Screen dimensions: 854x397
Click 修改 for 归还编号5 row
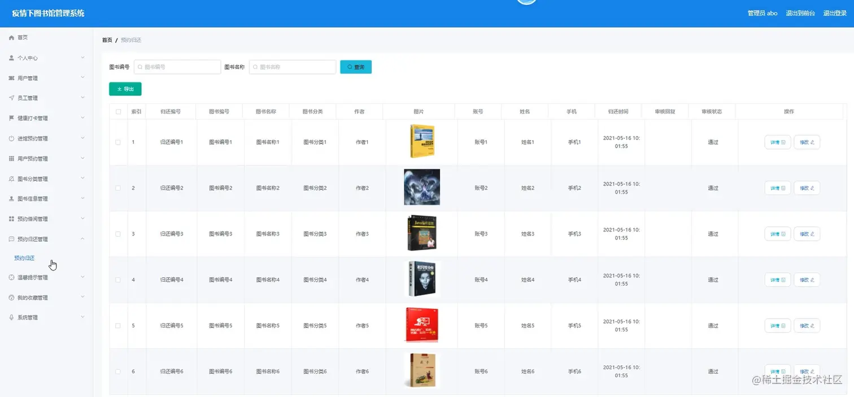(x=807, y=326)
